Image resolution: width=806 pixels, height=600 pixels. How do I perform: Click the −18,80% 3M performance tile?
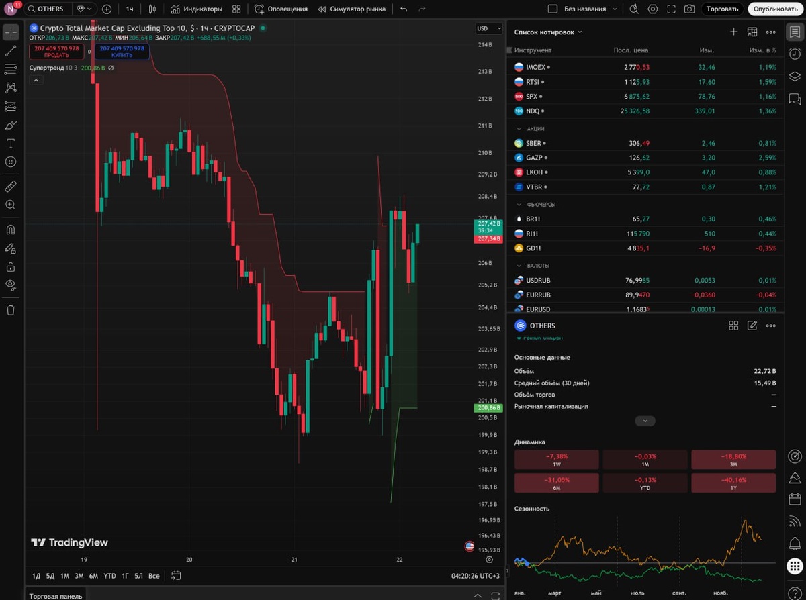coord(733,459)
